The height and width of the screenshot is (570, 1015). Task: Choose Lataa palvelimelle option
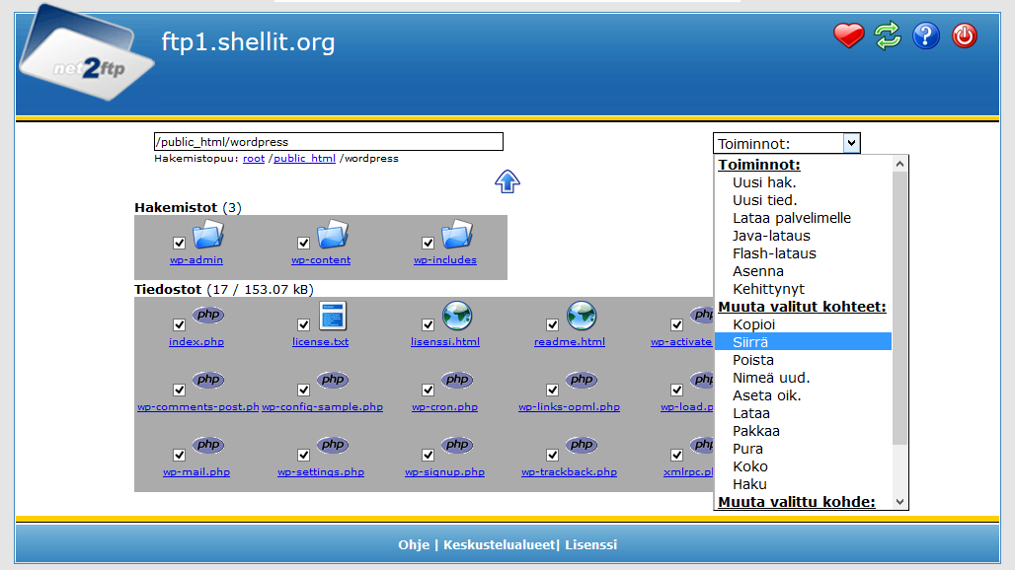pos(803,219)
